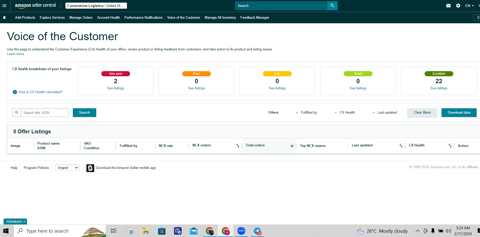Open the Windows Start menu
The width and height of the screenshot is (480, 237).
(x=6, y=231)
